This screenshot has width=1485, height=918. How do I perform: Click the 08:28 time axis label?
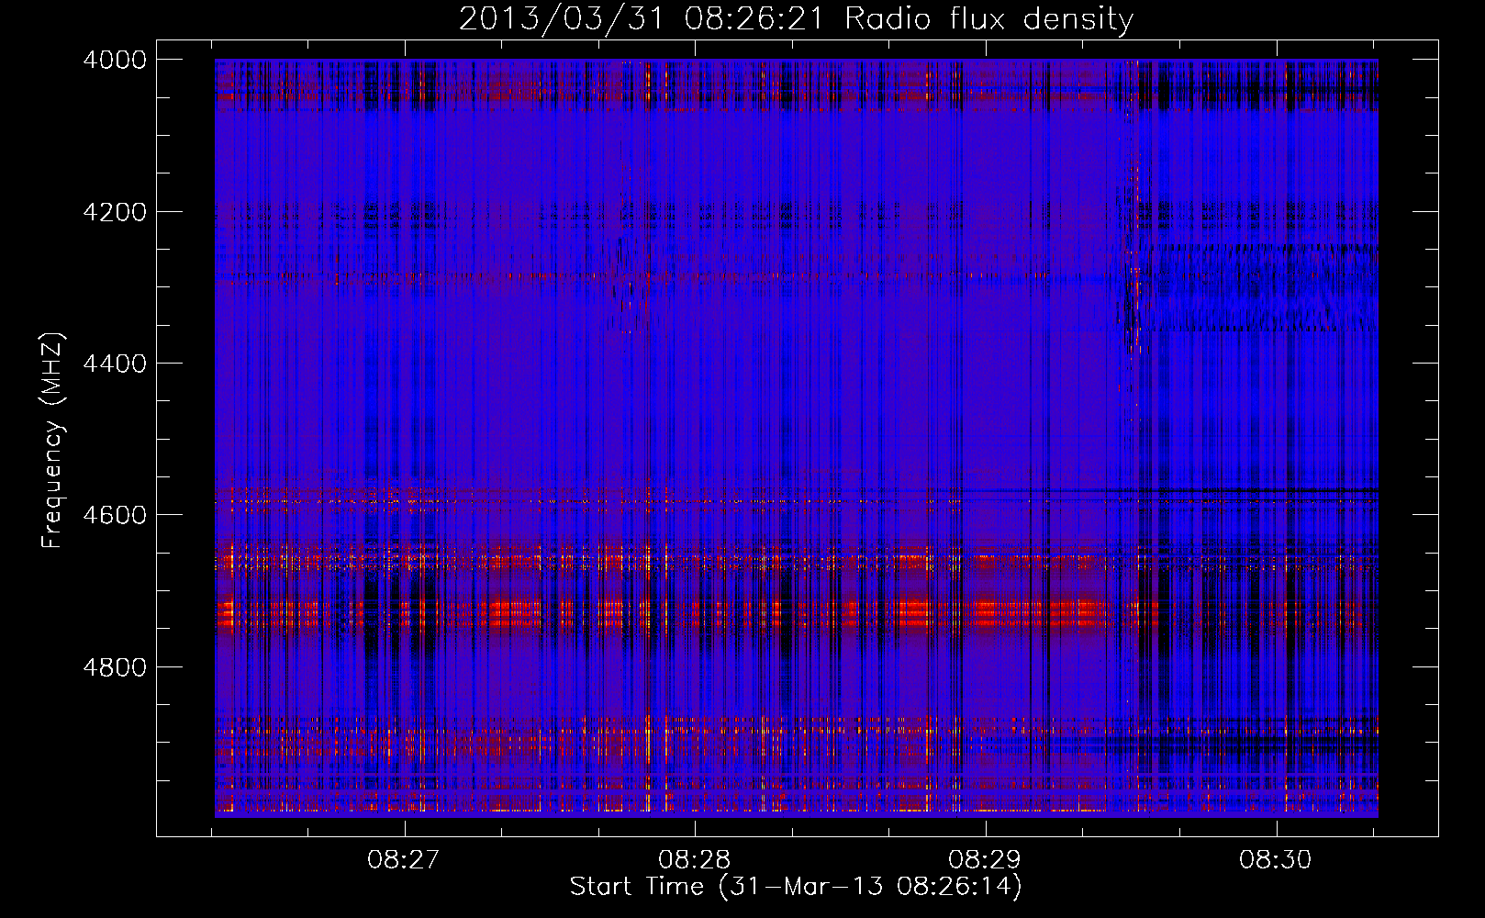pos(695,860)
